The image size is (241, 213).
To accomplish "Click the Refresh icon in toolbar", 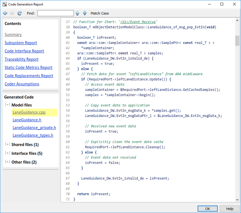I will (20, 13).
